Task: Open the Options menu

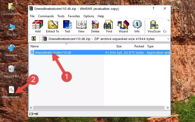Action: coord(89,16)
